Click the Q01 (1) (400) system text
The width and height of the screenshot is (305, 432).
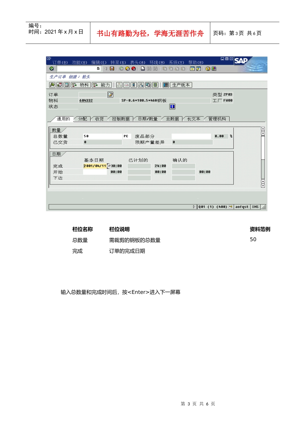213,207
